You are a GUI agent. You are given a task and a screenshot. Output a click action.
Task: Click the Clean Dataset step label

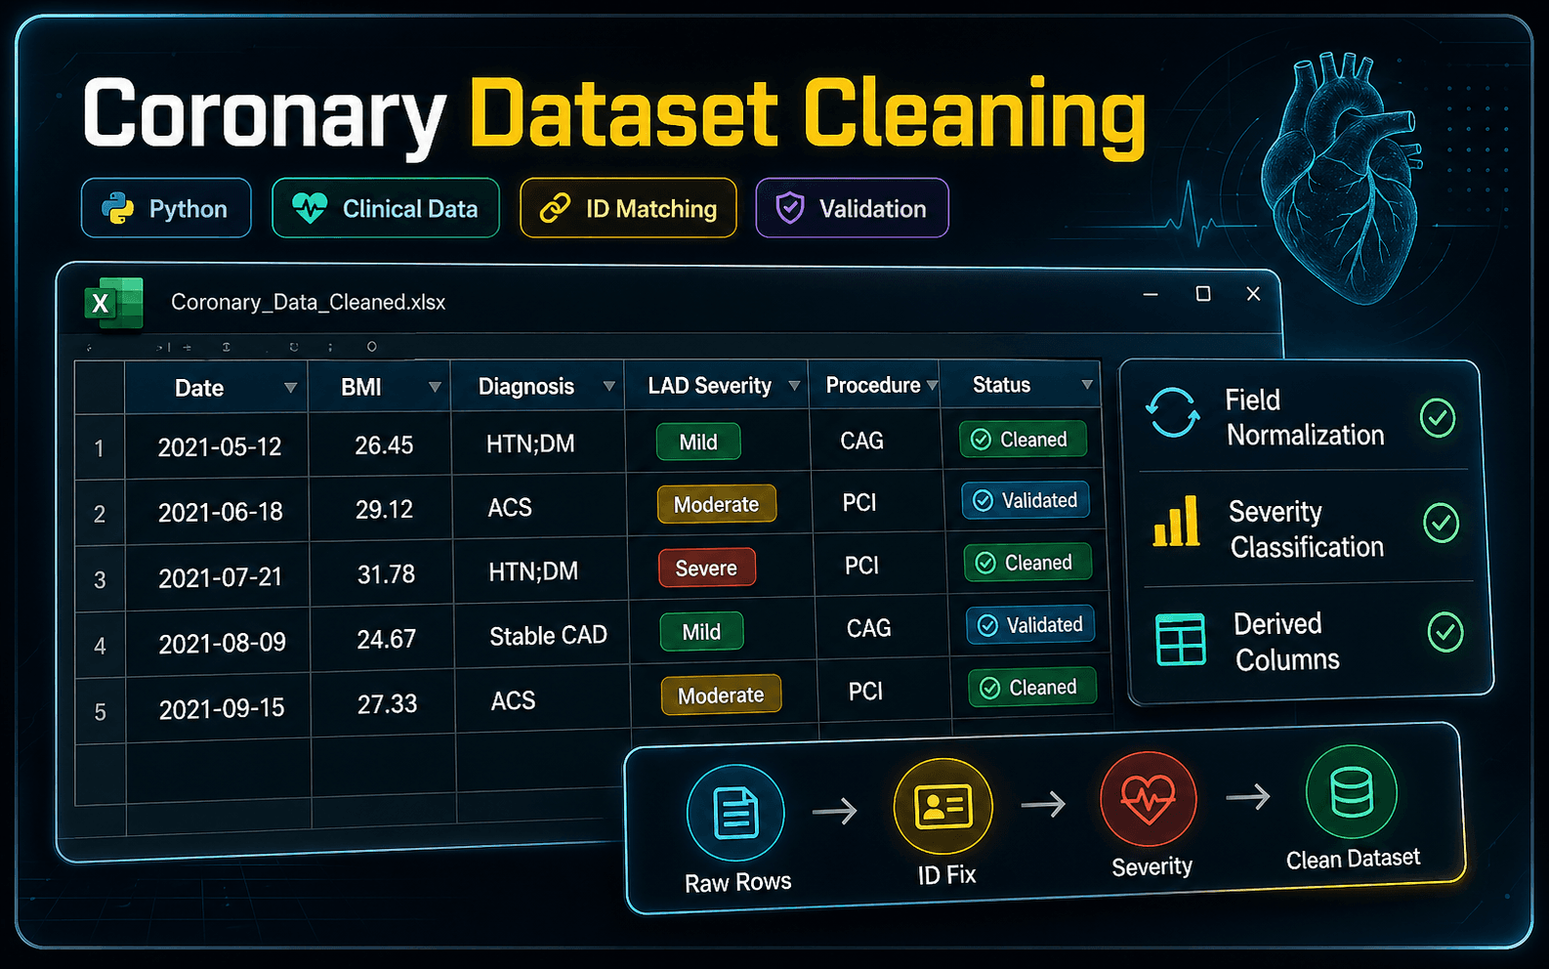click(x=1353, y=859)
